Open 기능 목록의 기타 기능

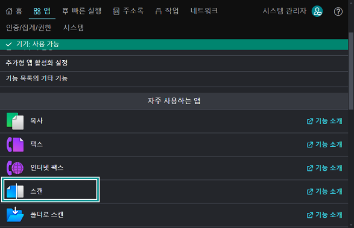point(174,79)
